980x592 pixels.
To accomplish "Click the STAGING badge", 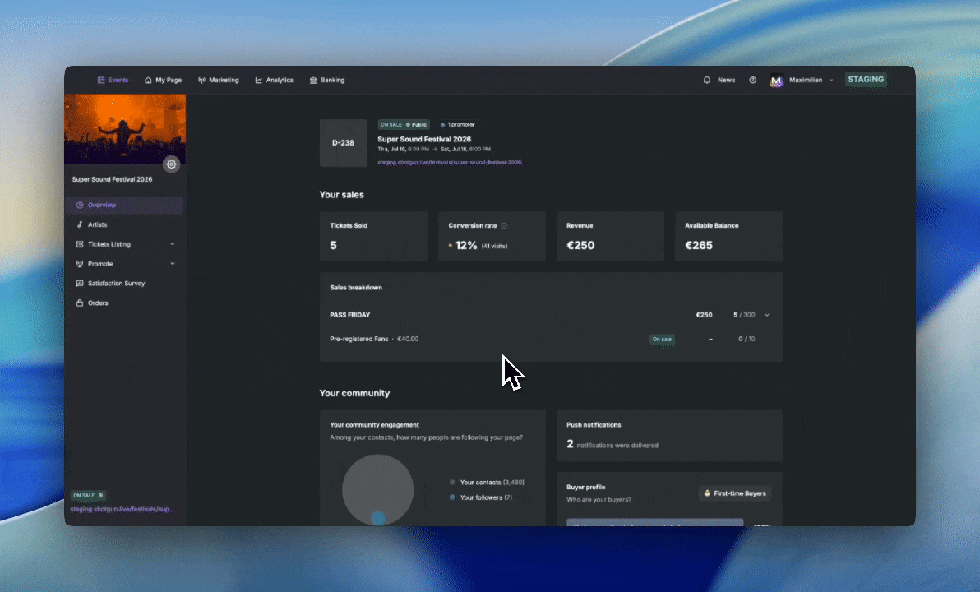I will (x=866, y=80).
